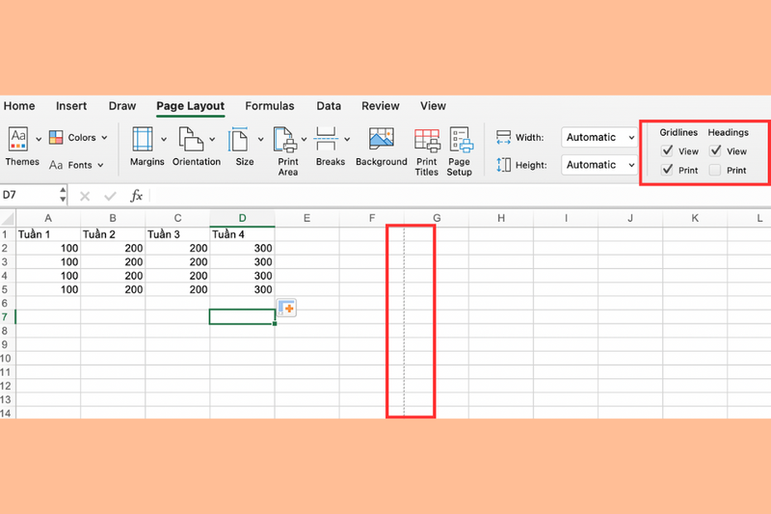Screen dimensions: 771x514
Task: Select column H header
Action: click(x=501, y=218)
